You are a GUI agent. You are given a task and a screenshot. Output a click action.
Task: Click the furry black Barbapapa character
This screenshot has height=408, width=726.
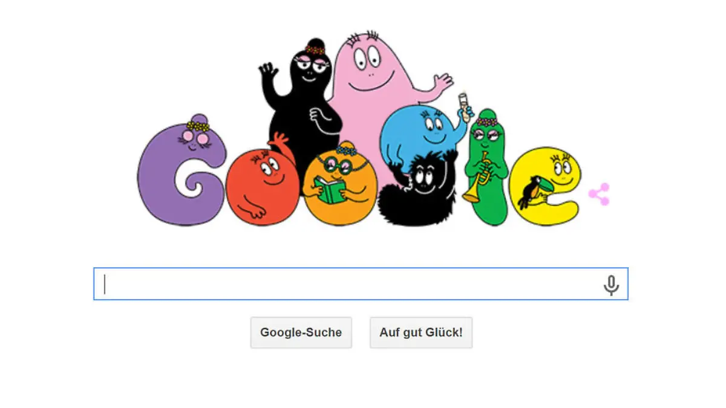[x=417, y=189]
